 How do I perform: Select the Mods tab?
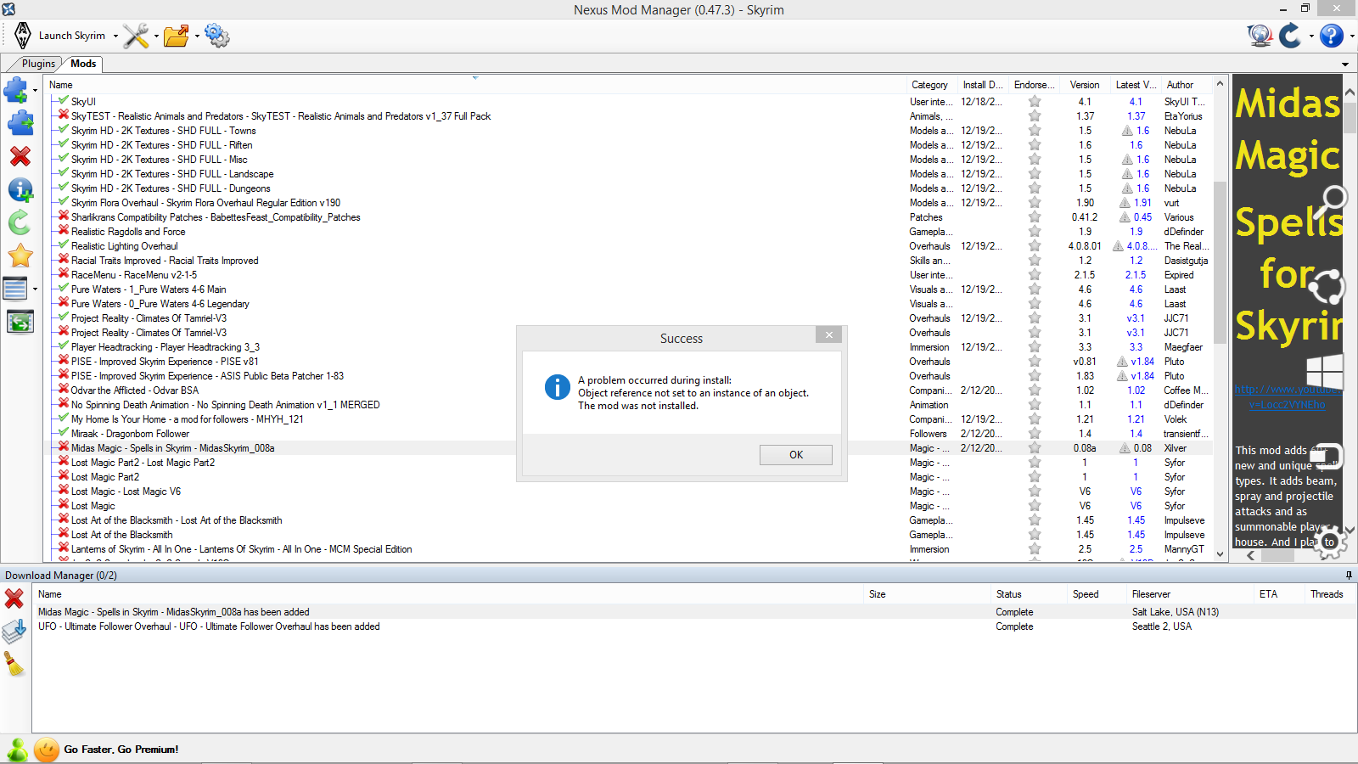tap(83, 64)
